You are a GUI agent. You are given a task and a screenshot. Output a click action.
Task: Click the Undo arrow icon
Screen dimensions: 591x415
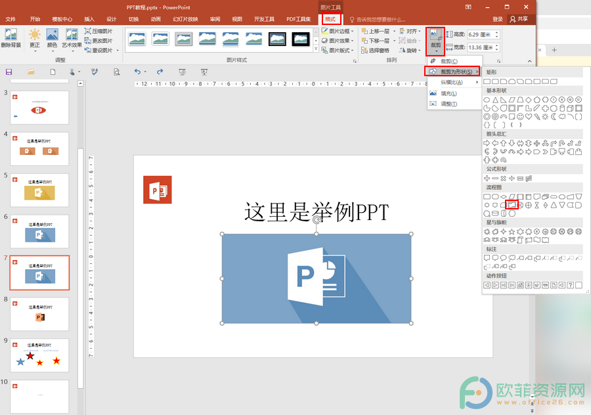click(137, 72)
